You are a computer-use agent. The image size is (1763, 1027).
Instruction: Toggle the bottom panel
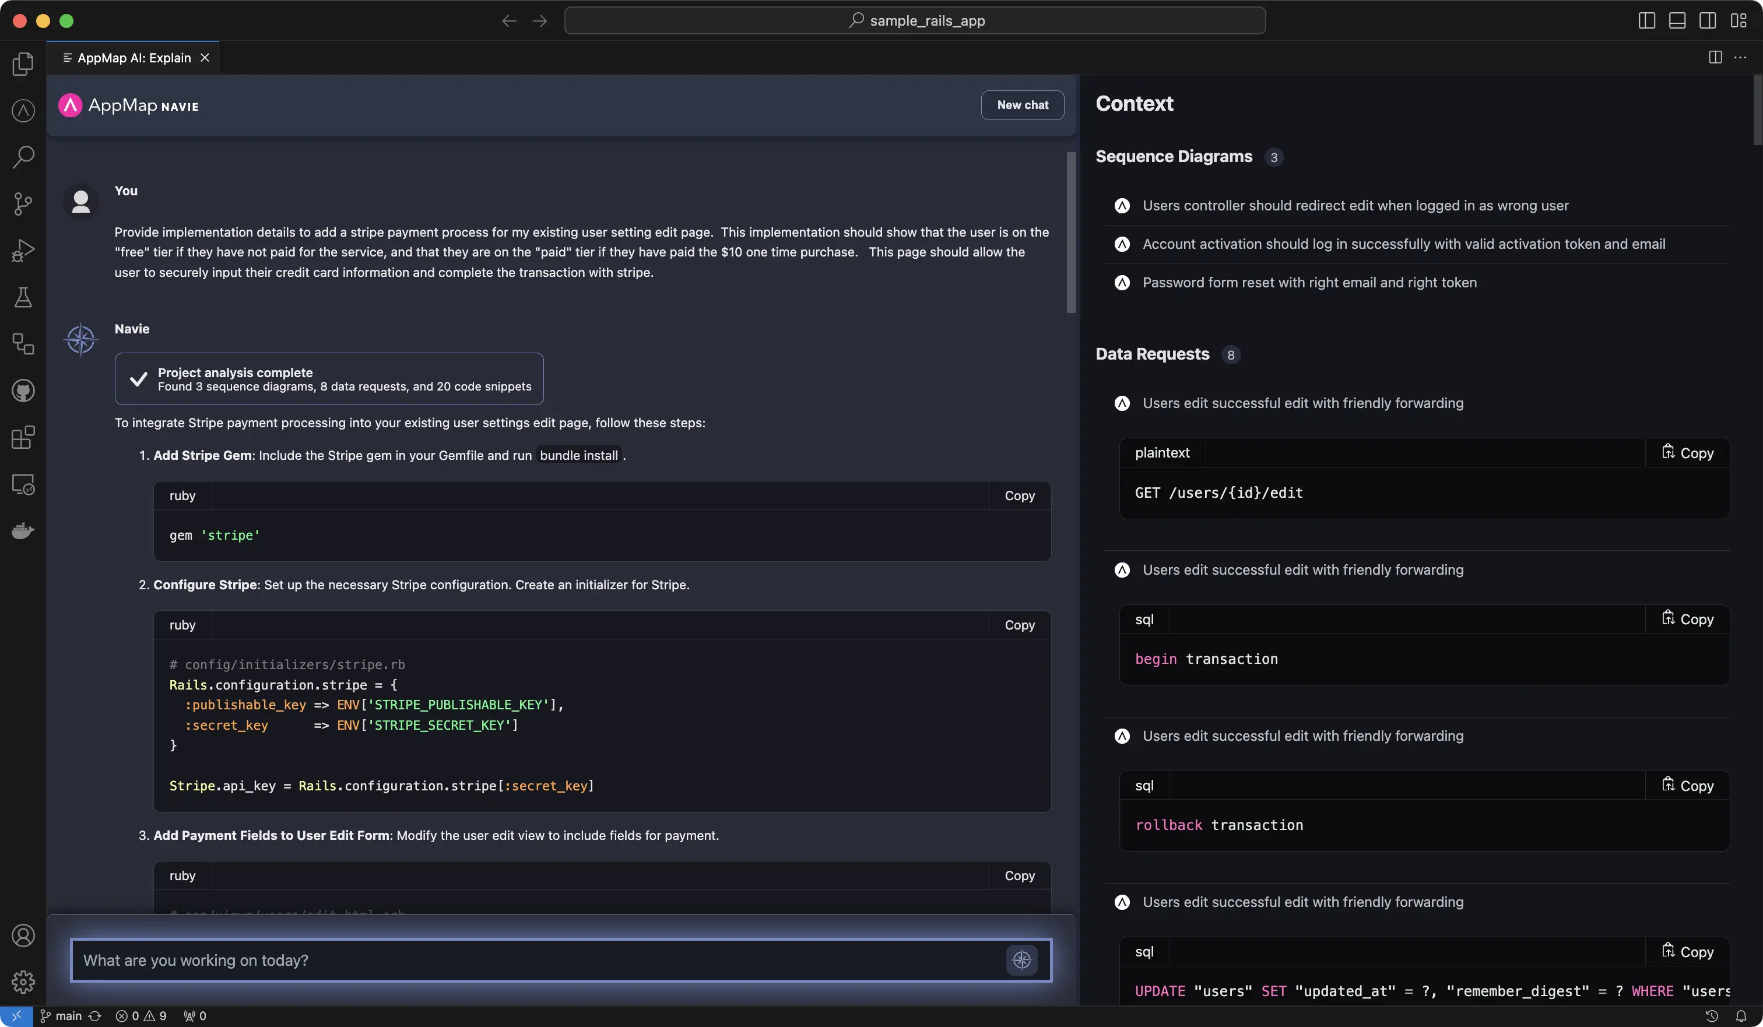pos(1677,20)
